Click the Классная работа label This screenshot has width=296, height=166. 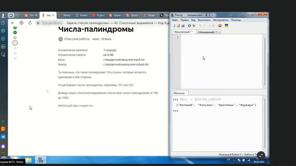[77, 39]
